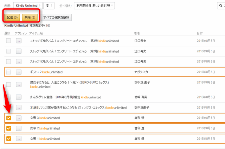225x149 pixels.
Task: Click the date 2016年8月5日 in 女帝 1 row
Action: coord(206,139)
